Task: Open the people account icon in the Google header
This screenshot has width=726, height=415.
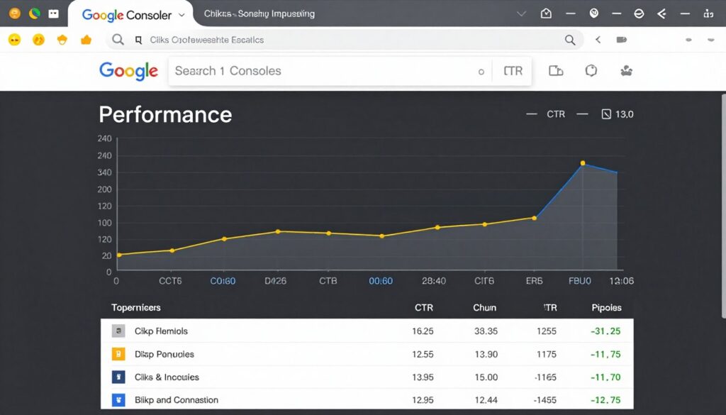Action: [627, 71]
